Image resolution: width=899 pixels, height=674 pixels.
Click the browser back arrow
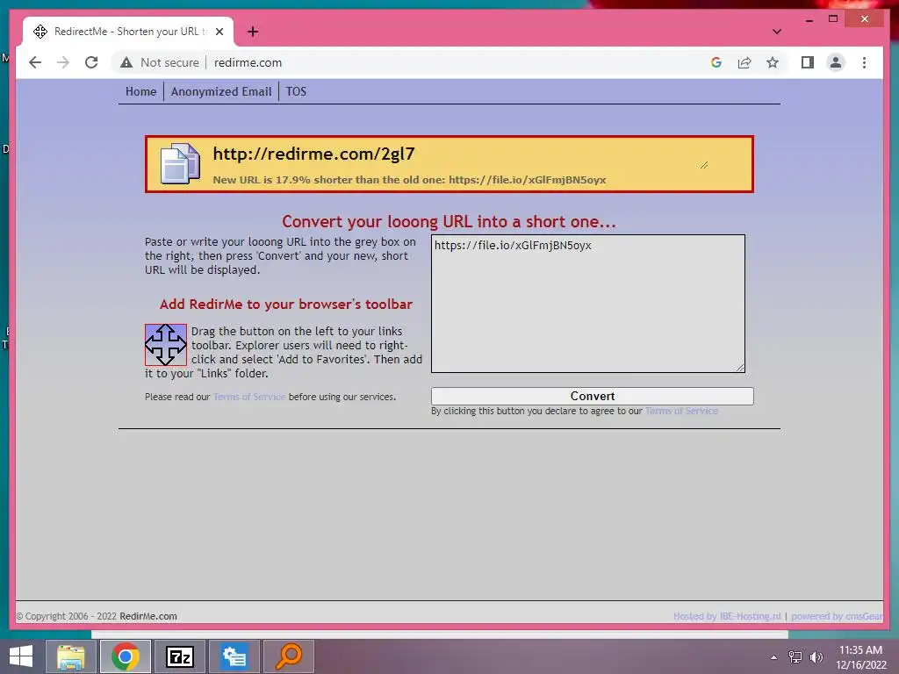[x=35, y=62]
